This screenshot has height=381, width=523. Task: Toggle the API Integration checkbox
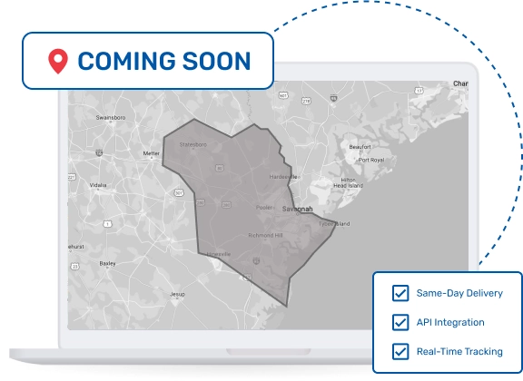point(400,322)
